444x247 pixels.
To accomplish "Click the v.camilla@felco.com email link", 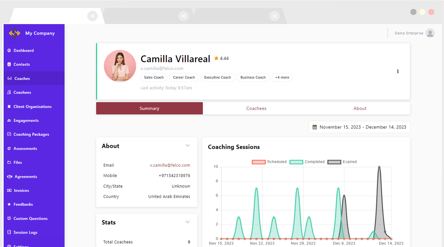I will 170,165.
